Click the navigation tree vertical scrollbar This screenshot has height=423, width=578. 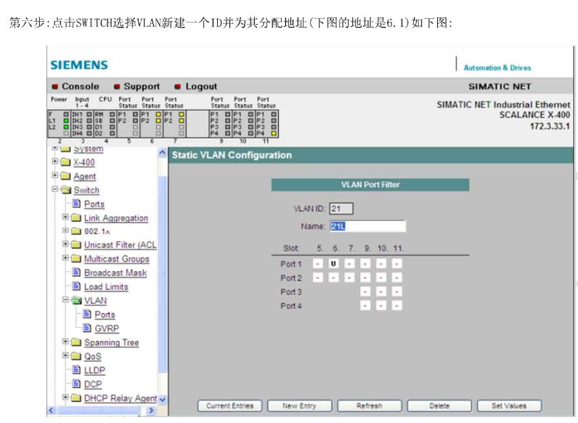162,276
